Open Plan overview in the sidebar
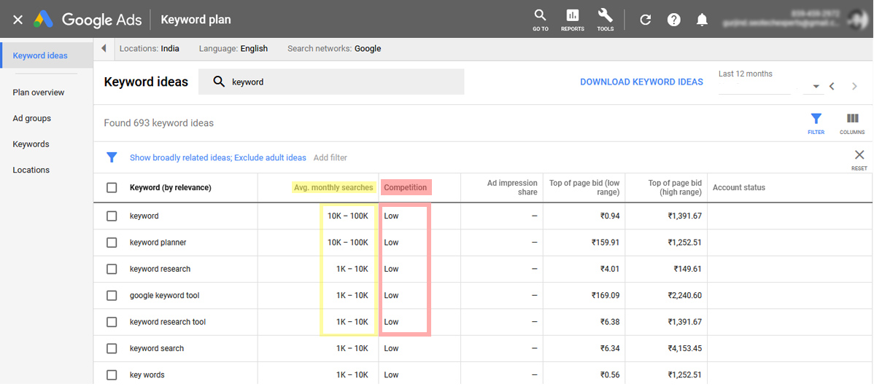 point(39,93)
